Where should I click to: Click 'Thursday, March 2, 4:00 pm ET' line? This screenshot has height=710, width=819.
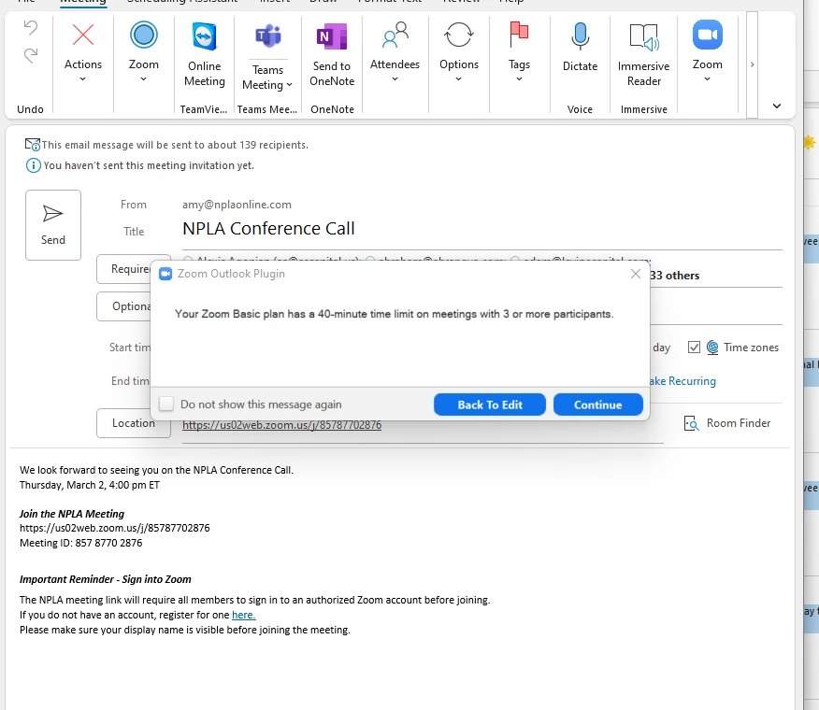coord(90,485)
